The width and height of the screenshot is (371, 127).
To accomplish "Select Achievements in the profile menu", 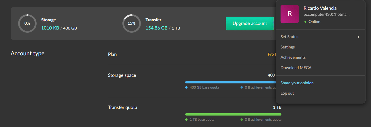I will pyautogui.click(x=293, y=57).
